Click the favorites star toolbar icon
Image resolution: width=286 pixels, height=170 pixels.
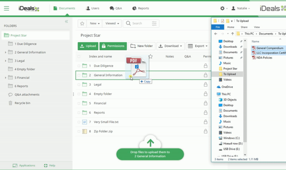coord(82,24)
